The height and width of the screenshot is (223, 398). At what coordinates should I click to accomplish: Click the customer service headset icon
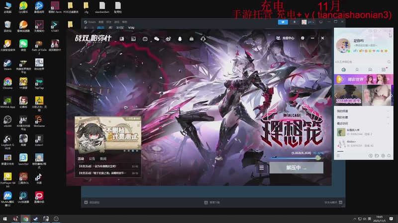(x=203, y=39)
